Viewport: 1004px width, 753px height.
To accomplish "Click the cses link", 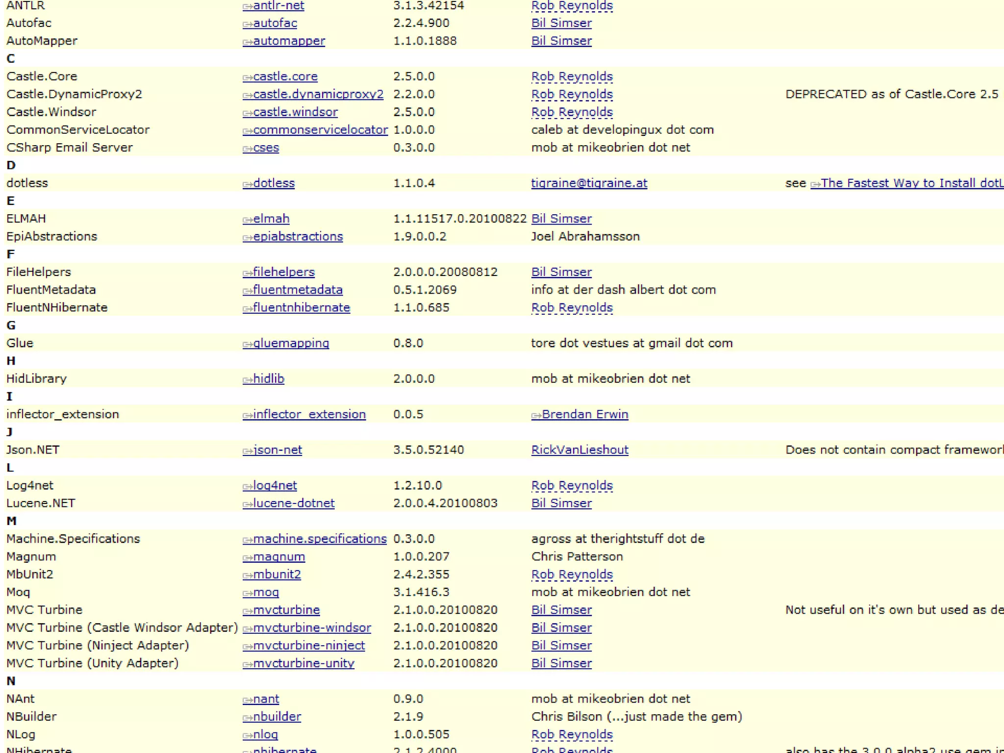I will coord(266,148).
